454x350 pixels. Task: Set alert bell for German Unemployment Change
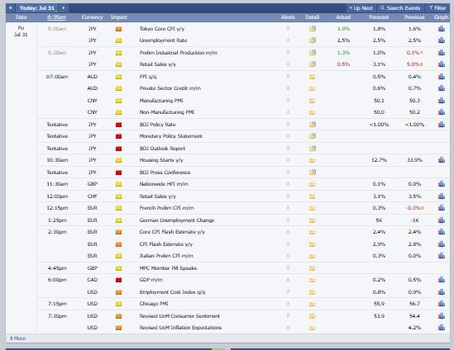coord(288,220)
